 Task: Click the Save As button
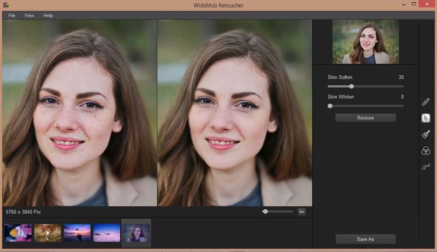click(365, 239)
